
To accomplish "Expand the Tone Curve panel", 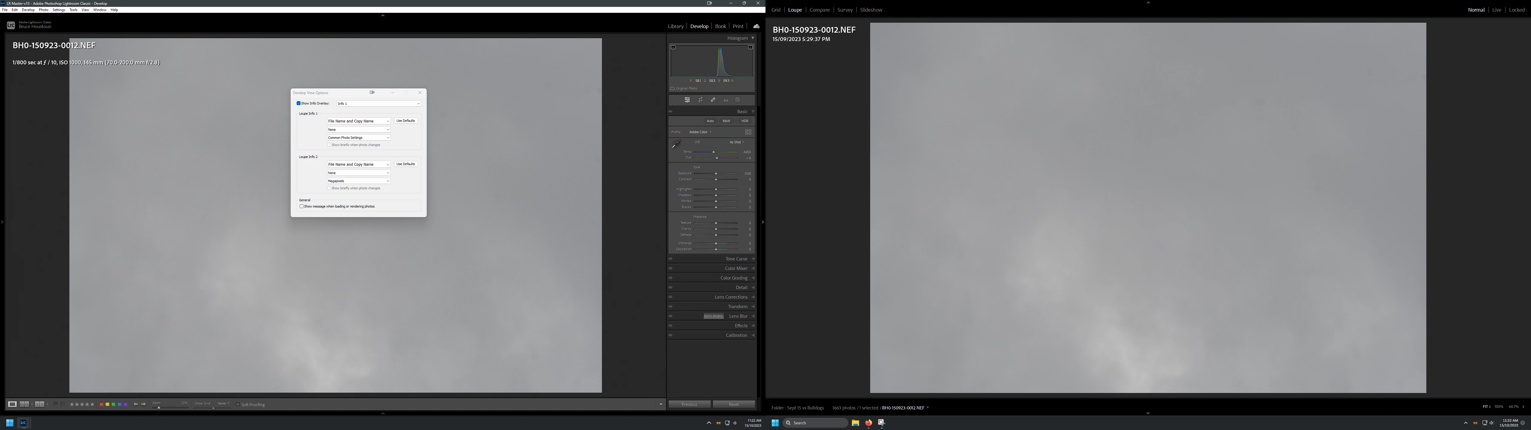I will tap(736, 259).
